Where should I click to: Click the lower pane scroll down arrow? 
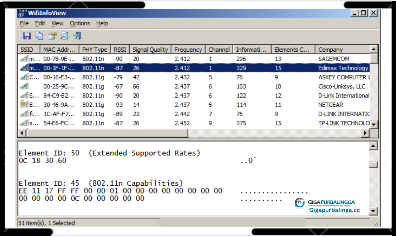coord(373,211)
